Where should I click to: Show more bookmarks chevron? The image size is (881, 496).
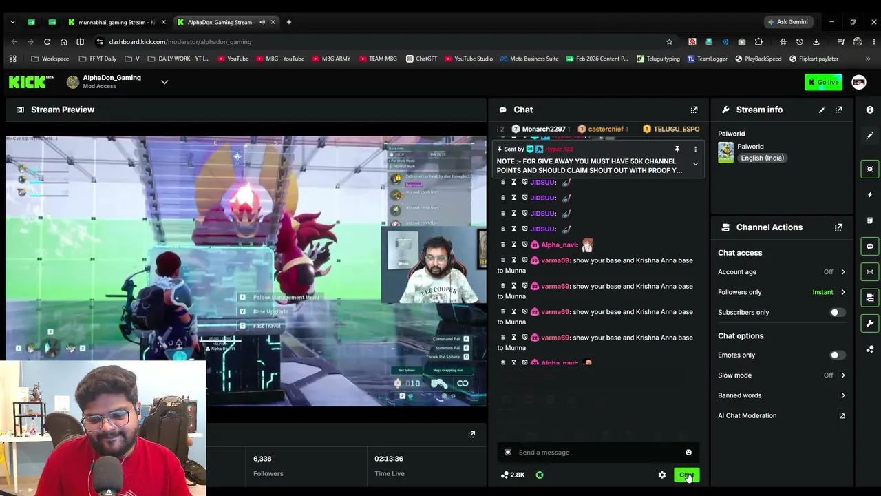tap(868, 59)
